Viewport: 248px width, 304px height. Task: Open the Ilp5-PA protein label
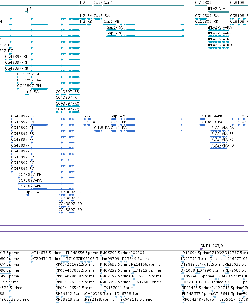(x=33, y=192)
